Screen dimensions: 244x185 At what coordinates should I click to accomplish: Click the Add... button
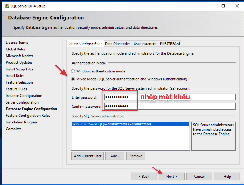tap(115, 156)
